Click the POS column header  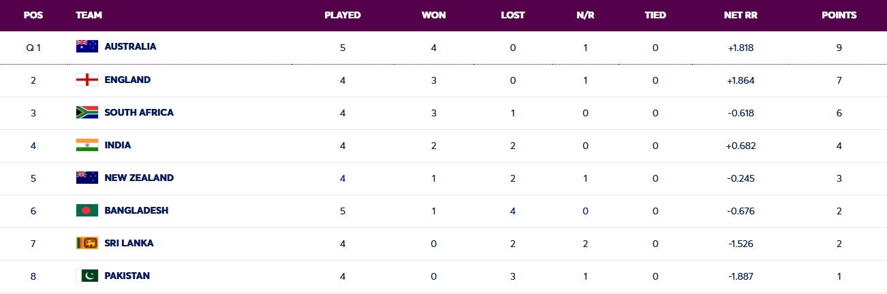point(33,15)
